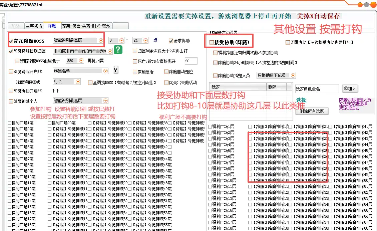The width and height of the screenshot is (377, 231).
Task: Check right list 福利广场1层
Action: tap(210, 126)
